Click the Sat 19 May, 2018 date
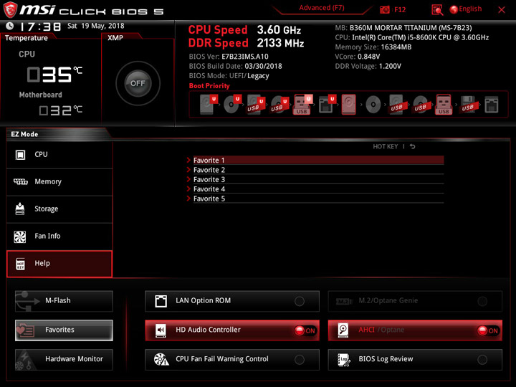Image resolution: width=516 pixels, height=387 pixels. [96, 26]
